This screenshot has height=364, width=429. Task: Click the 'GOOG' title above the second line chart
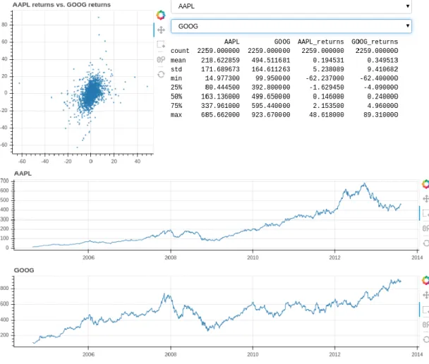(x=24, y=270)
